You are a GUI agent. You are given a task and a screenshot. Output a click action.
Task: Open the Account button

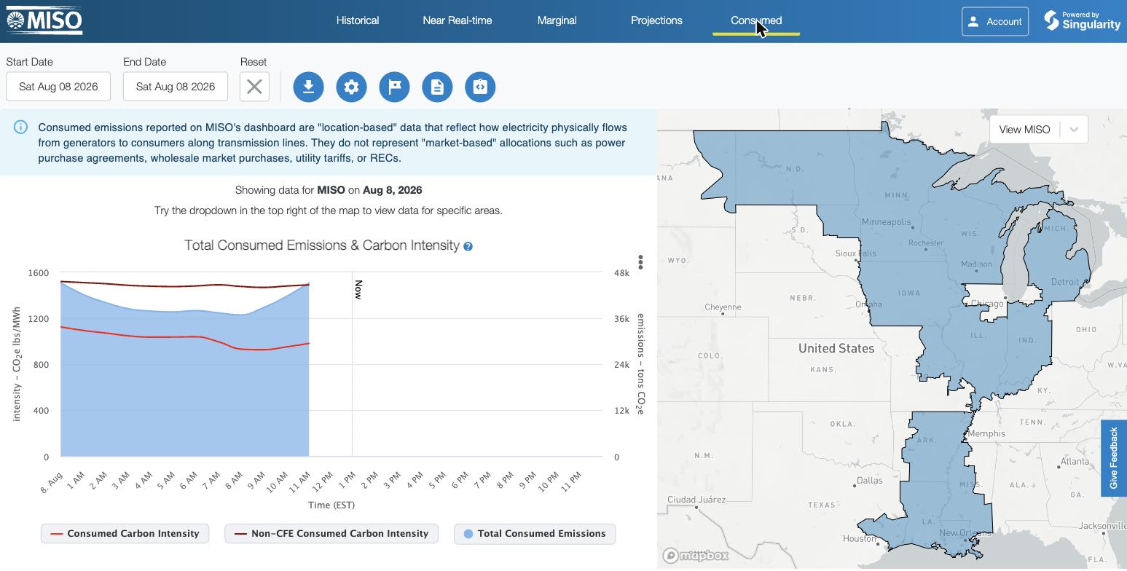point(995,21)
